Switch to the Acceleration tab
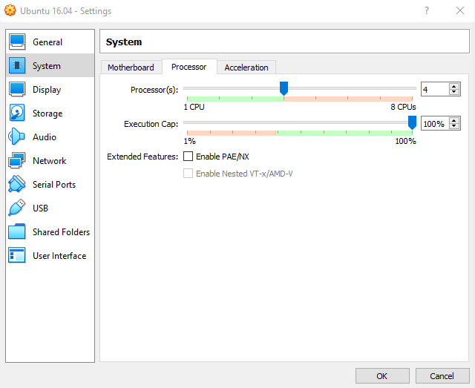Screen dimensions: 475x388 (x=246, y=68)
